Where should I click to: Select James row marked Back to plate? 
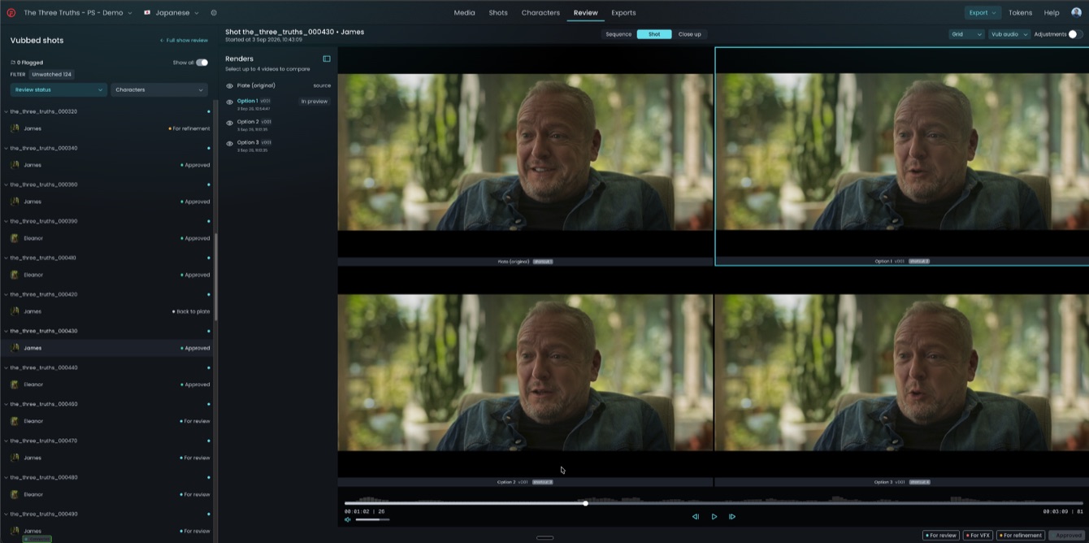(107, 311)
